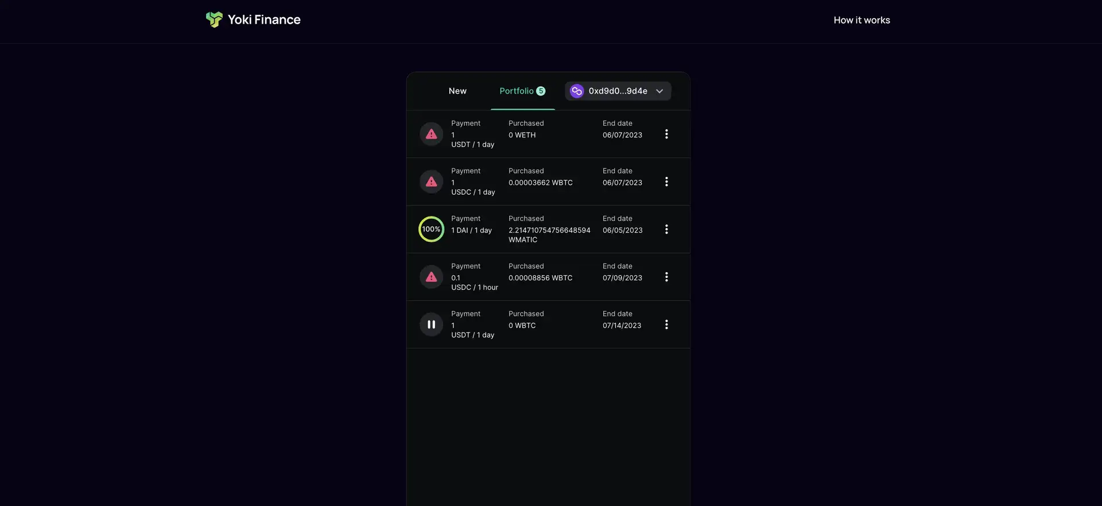Click the warning icon on the 0.00008856 WBTC row

click(431, 277)
